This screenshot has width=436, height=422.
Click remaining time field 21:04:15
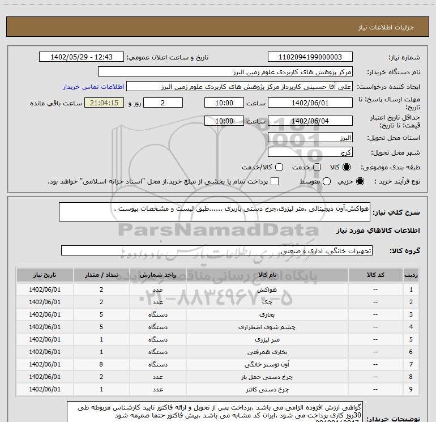pyautogui.click(x=104, y=103)
